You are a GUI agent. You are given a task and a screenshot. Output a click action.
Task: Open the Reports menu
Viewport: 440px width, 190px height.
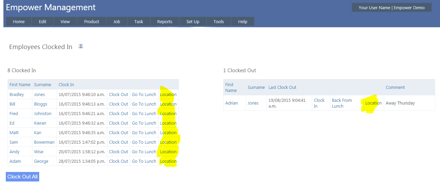click(x=165, y=21)
